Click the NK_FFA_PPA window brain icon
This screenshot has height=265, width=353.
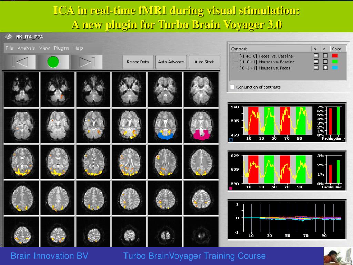[x=9, y=37]
